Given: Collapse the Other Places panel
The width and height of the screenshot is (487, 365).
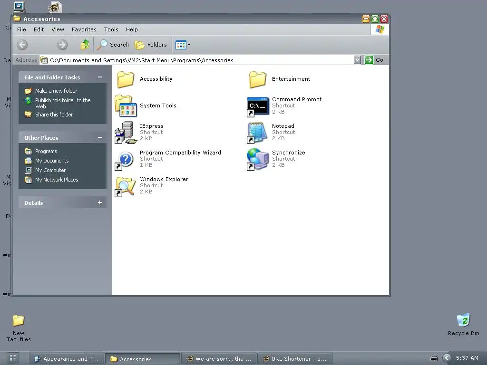Looking at the screenshot, I should tap(100, 137).
